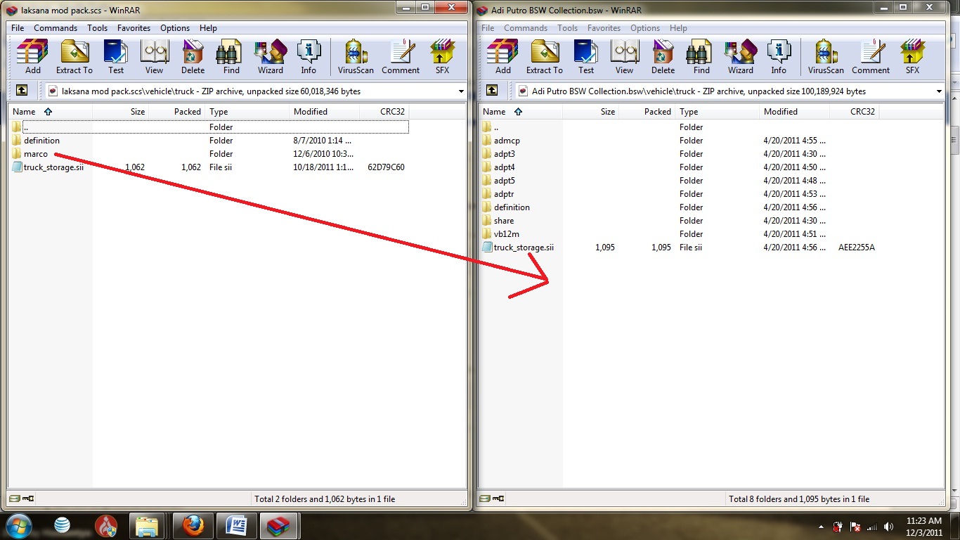Screen dimensions: 960x540
Task: Click Info in the laksana mod pack window
Action: [309, 57]
